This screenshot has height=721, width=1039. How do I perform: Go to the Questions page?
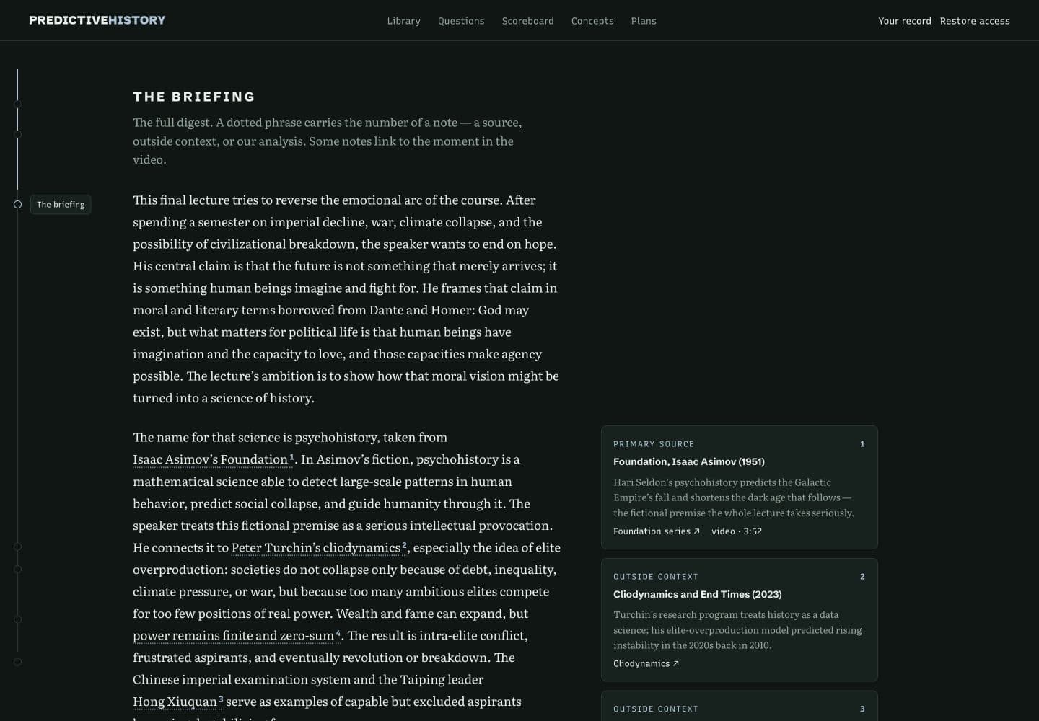tap(461, 21)
